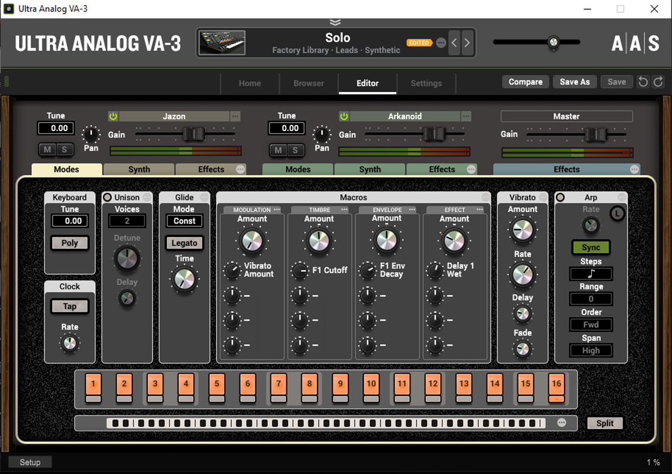Open the Arp Range value box
The height and width of the screenshot is (474, 672).
591,299
